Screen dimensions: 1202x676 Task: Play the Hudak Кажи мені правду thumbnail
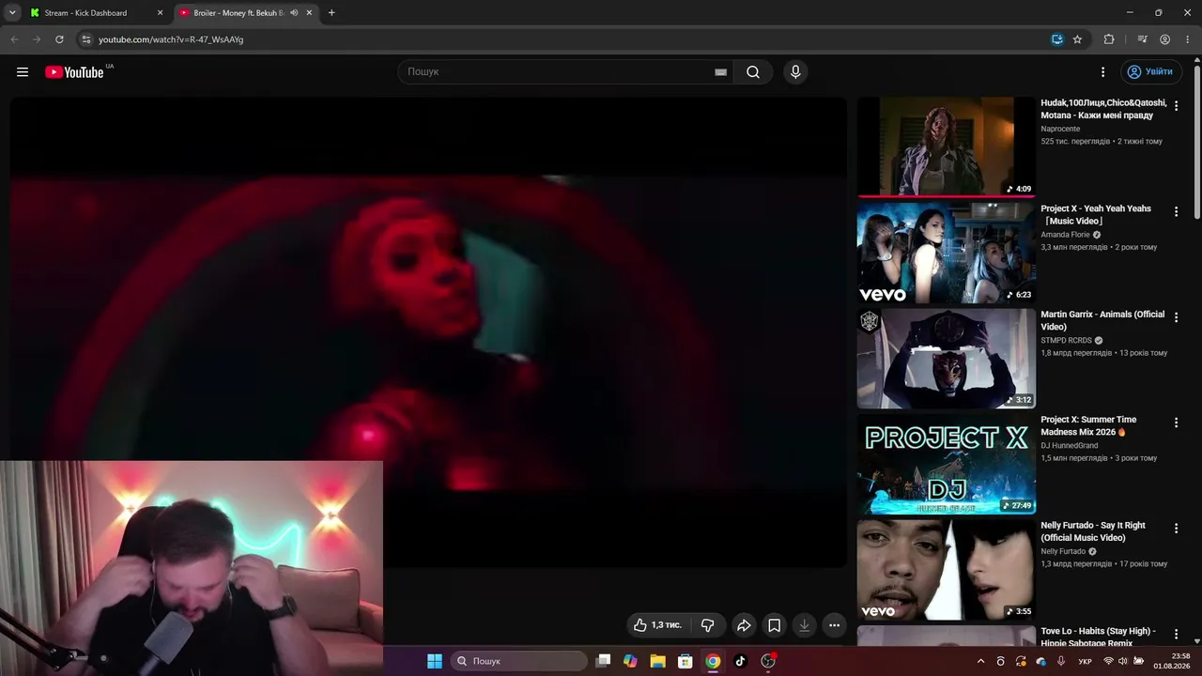point(947,146)
